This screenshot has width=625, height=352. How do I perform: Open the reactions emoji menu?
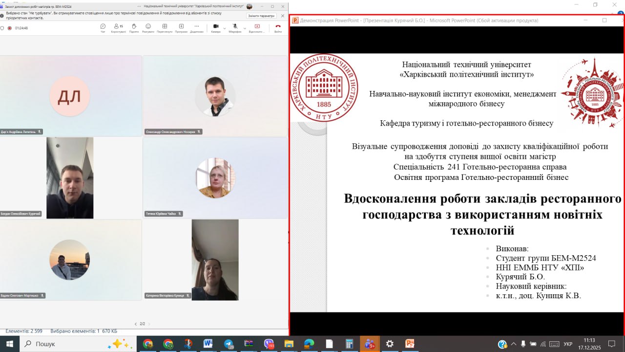coord(148,27)
